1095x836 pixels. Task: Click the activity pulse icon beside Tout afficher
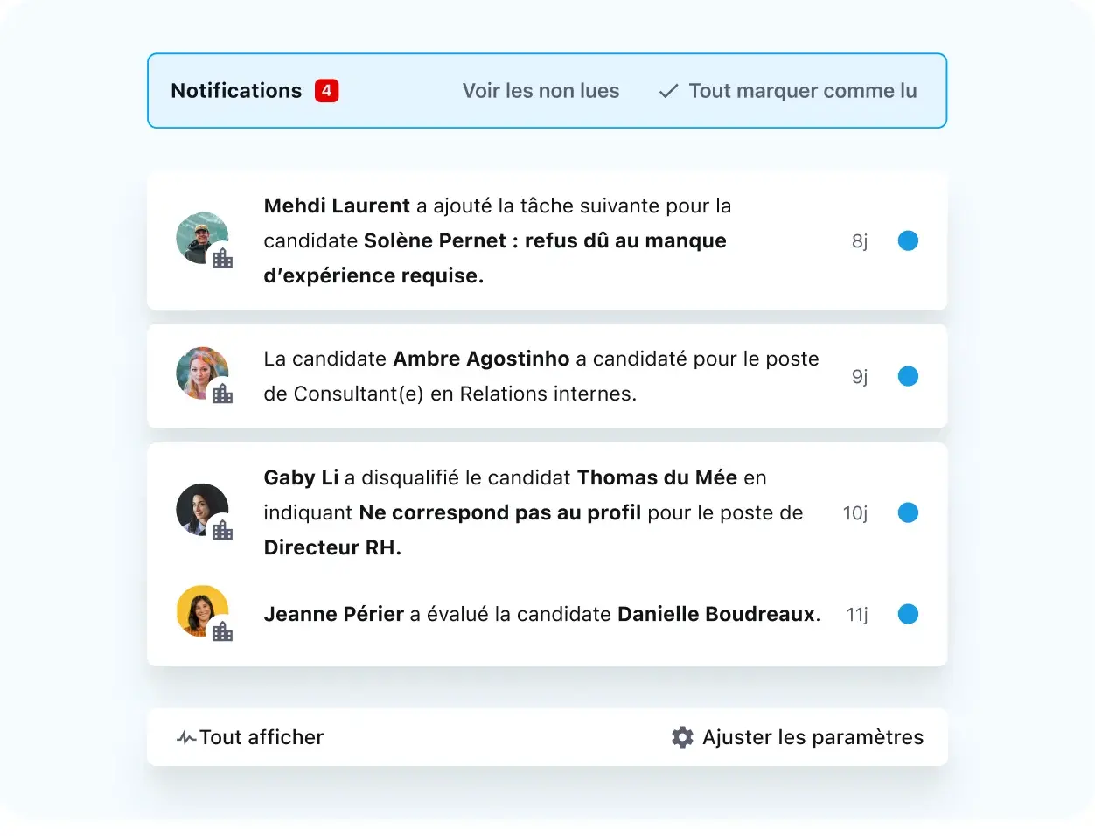point(185,738)
